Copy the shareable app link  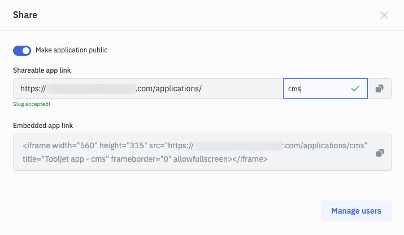coord(380,88)
